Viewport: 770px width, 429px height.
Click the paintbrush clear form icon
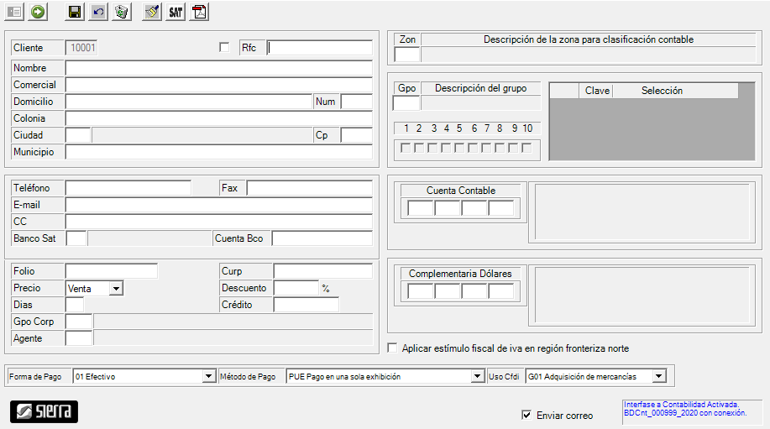click(151, 12)
